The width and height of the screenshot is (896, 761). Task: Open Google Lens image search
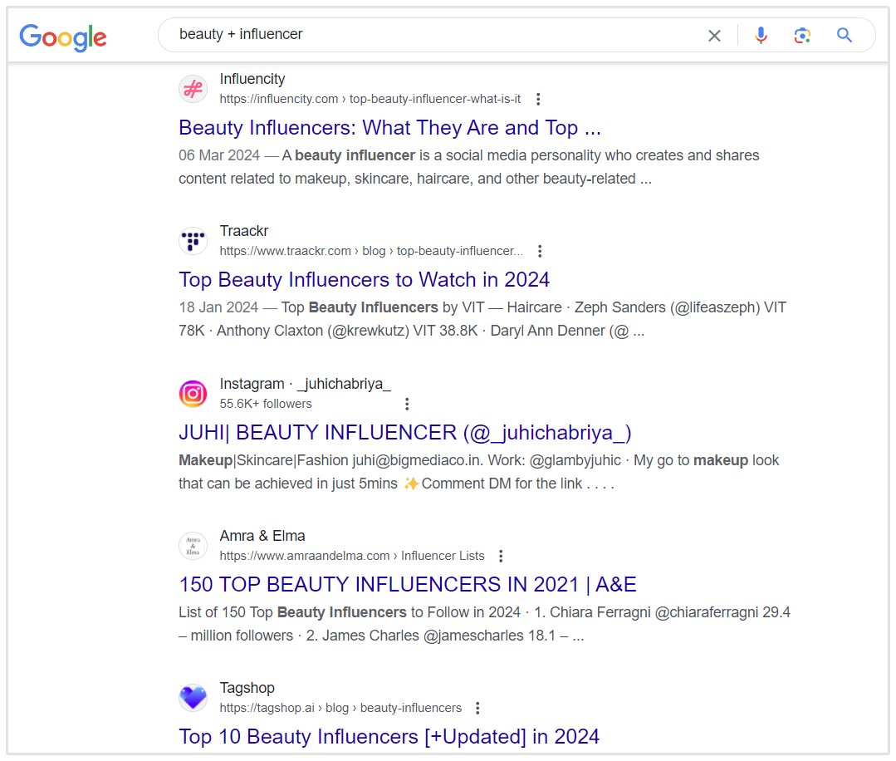click(802, 35)
